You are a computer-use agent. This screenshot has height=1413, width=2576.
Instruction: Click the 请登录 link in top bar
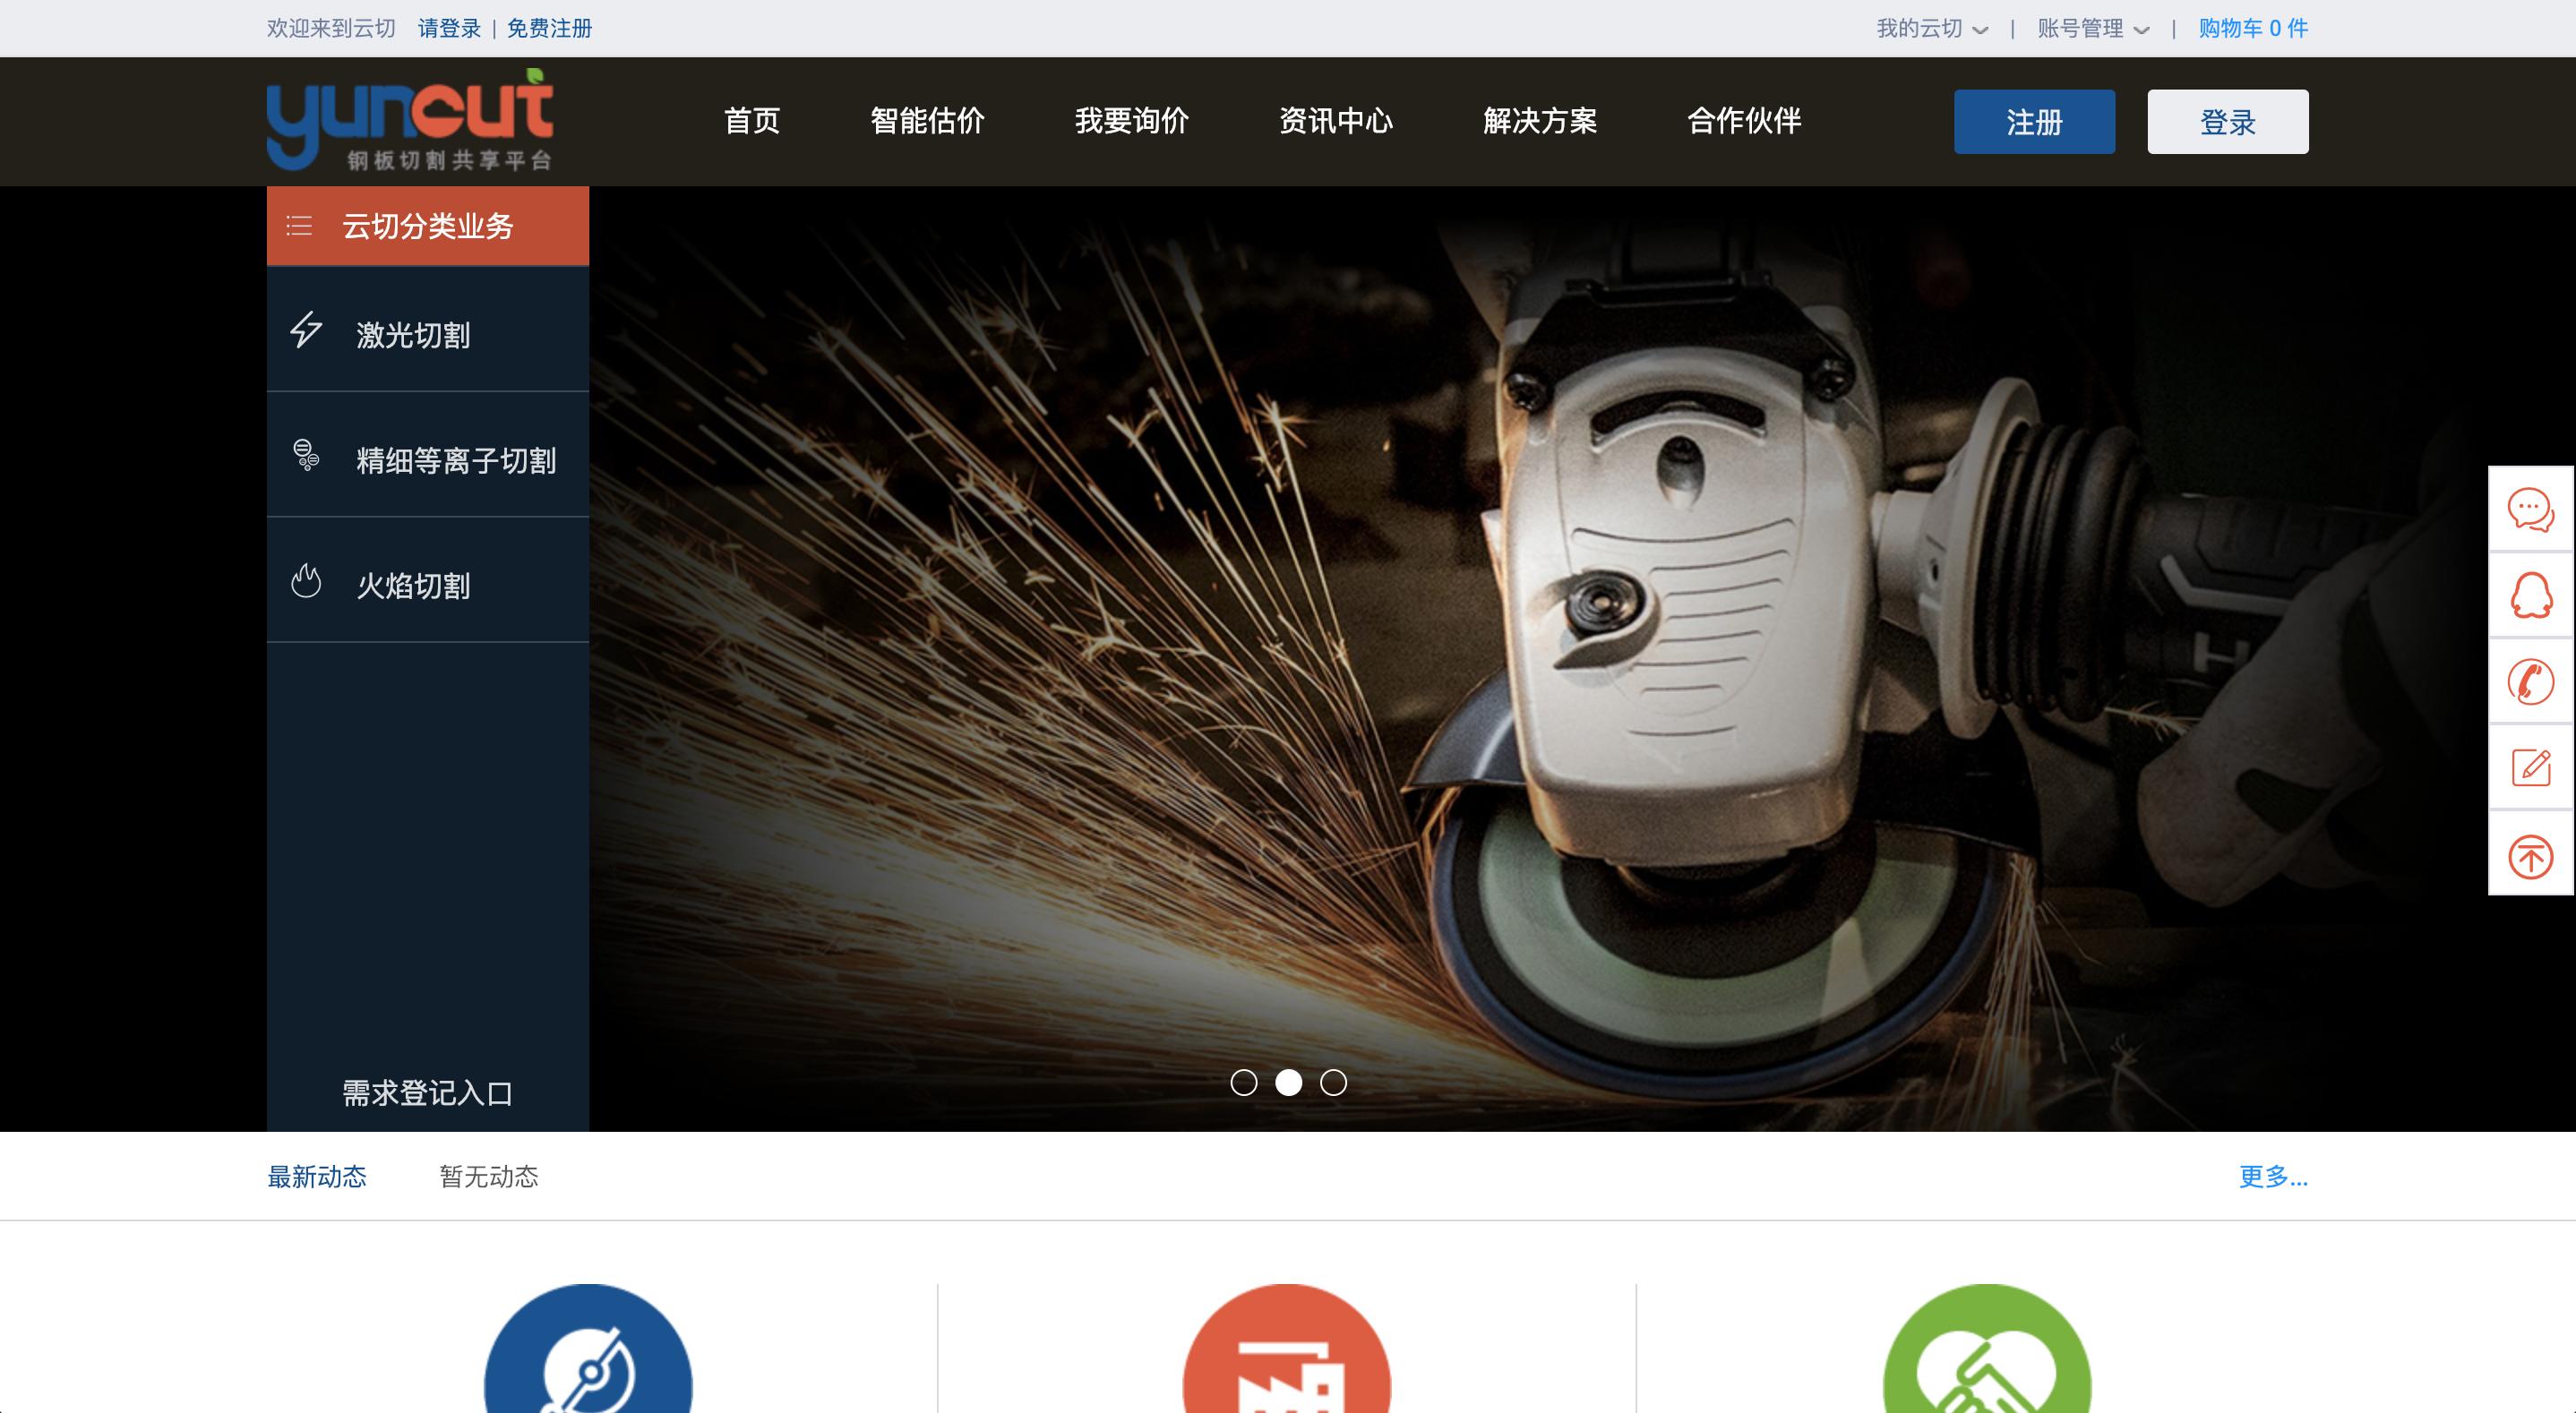point(449,28)
